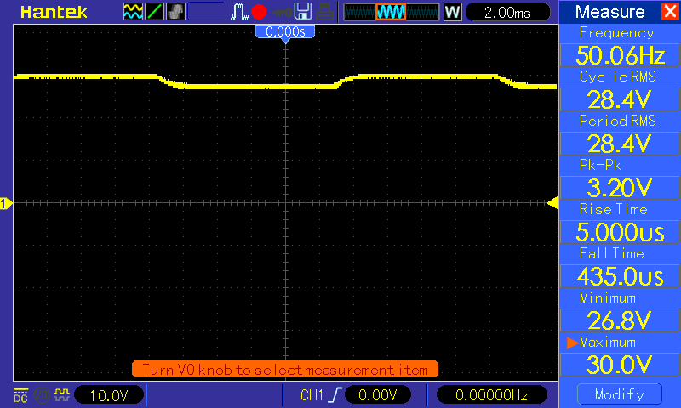Image resolution: width=681 pixels, height=408 pixels.
Task: Click the green diagonal line icon
Action: [154, 12]
